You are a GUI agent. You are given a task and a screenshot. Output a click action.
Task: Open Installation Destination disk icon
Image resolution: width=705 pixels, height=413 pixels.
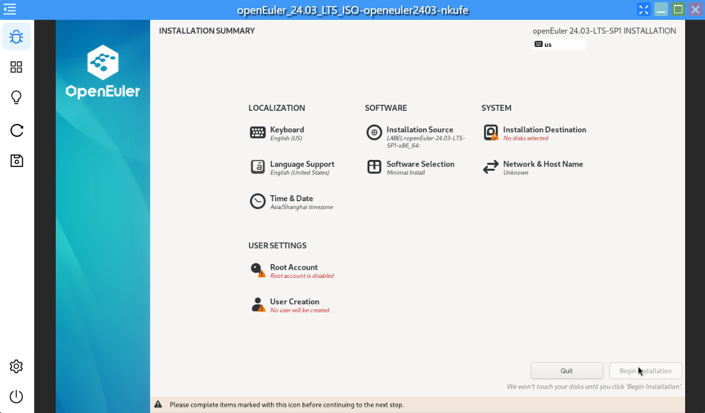pyautogui.click(x=491, y=132)
